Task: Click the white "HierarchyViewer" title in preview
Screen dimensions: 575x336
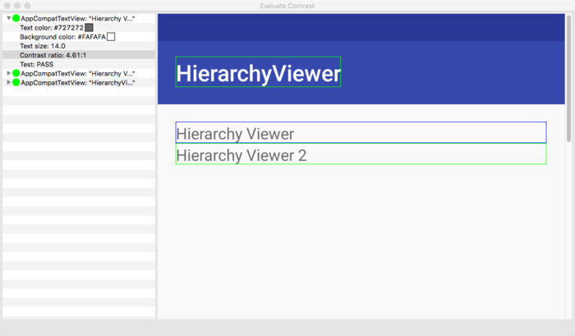Action: point(258,72)
